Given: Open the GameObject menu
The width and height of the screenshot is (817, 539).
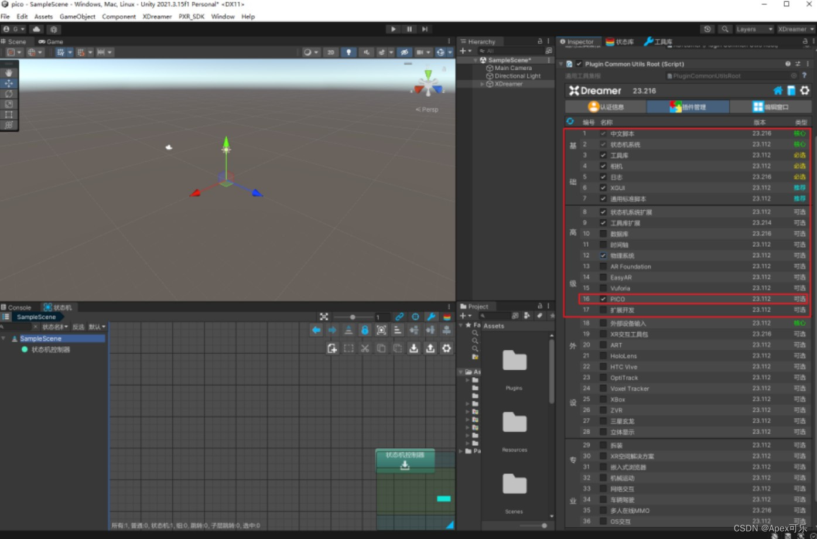Looking at the screenshot, I should click(77, 16).
